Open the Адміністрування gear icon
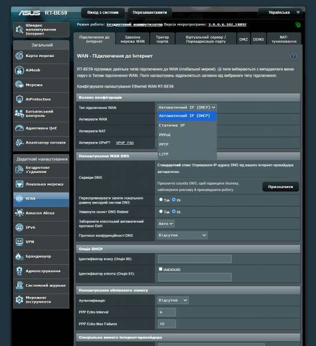Image resolution: width=316 pixels, height=346 pixels. click(19, 271)
